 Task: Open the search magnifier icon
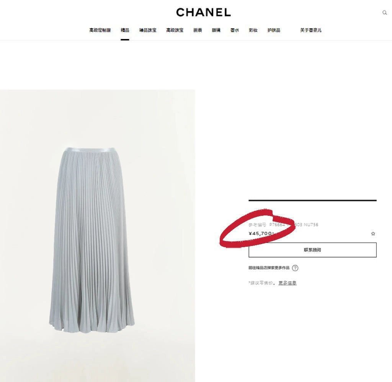click(384, 13)
